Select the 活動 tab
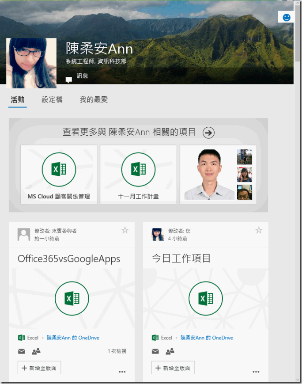The image size is (302, 384). 18,100
